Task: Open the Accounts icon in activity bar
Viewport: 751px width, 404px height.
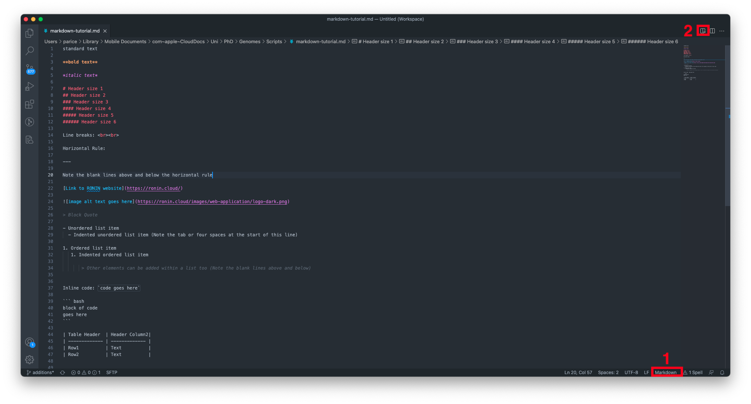Action: [x=30, y=342]
